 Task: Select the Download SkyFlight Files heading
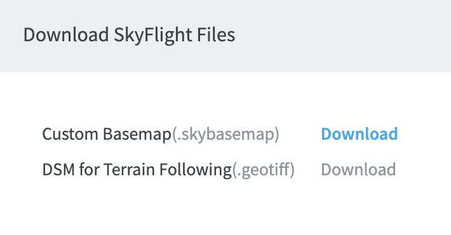point(129,35)
